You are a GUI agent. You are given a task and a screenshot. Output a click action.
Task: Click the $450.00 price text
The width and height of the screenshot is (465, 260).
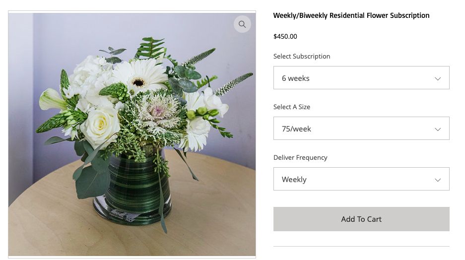click(x=285, y=36)
